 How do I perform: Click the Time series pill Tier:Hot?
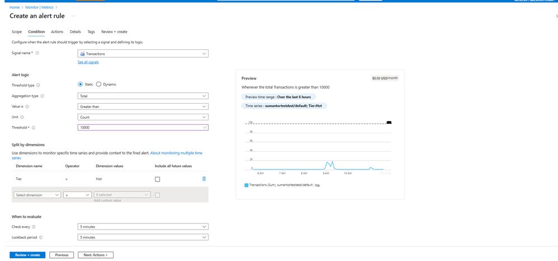284,106
